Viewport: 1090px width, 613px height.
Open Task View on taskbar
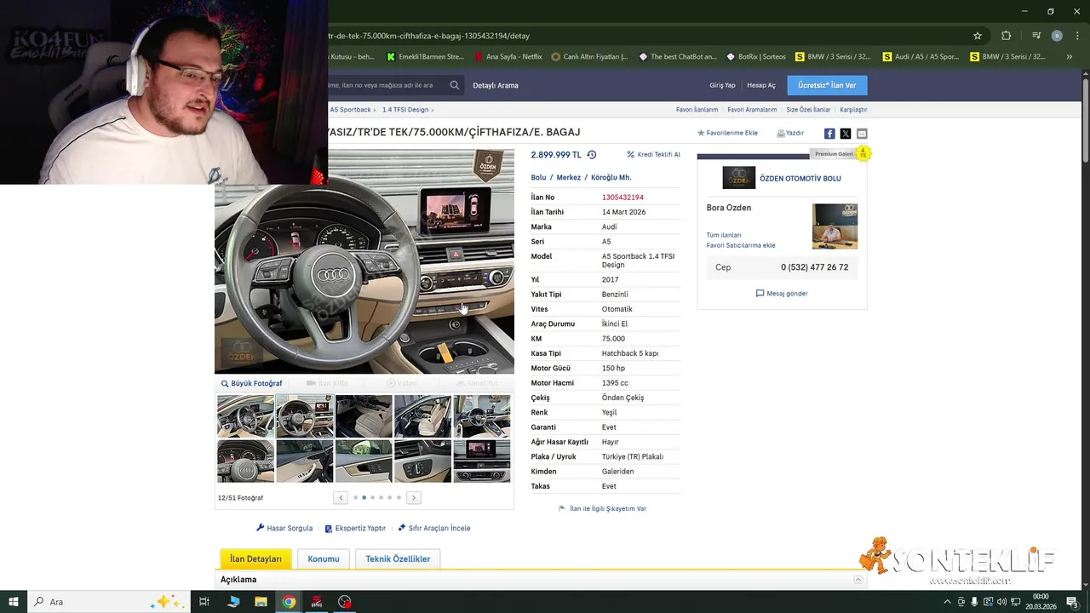tap(204, 602)
